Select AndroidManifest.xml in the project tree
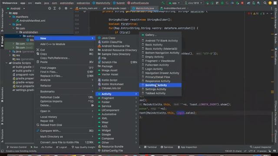 point(32,21)
